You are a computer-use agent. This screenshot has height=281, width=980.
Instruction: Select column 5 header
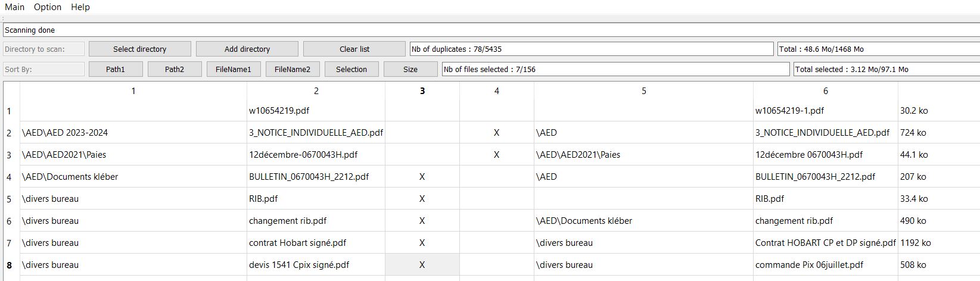click(643, 91)
